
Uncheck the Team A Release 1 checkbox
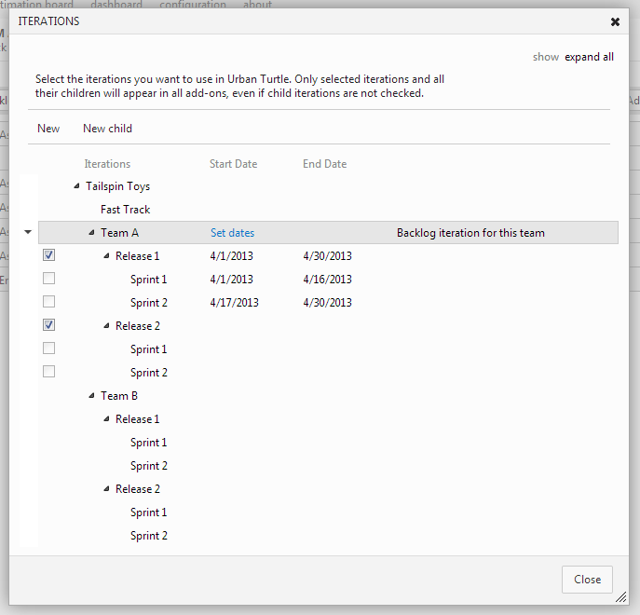[49, 255]
